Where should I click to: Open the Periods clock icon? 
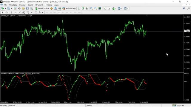click(x=119, y=8)
